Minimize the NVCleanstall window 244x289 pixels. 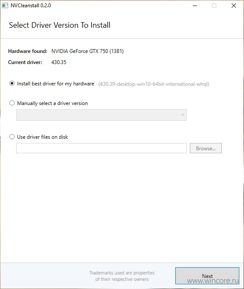pos(195,6)
